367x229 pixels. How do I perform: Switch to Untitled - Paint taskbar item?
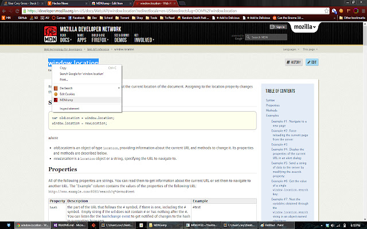coord(276,225)
